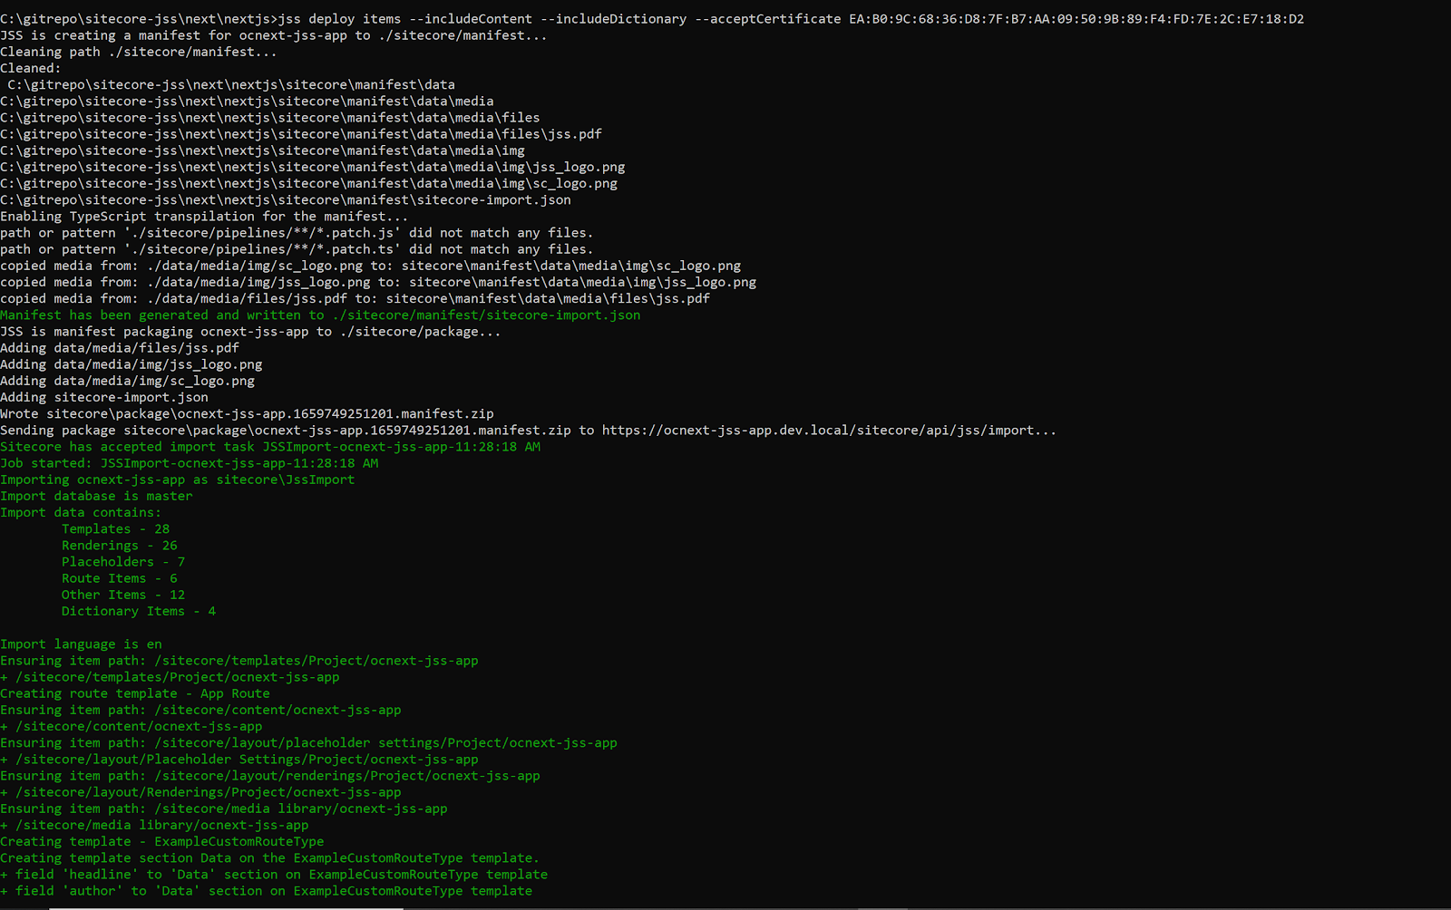Select cleaned path ending in manifest\data

pos(231,84)
